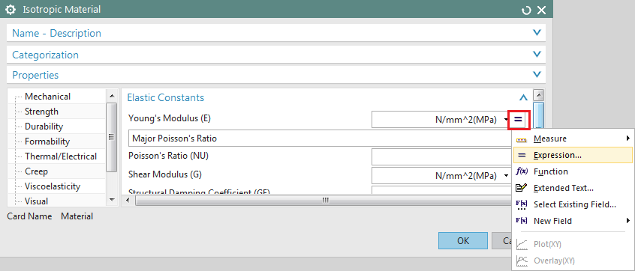This screenshot has width=635, height=271.
Task: Click the ruler icon next to Measure
Action: (x=522, y=139)
